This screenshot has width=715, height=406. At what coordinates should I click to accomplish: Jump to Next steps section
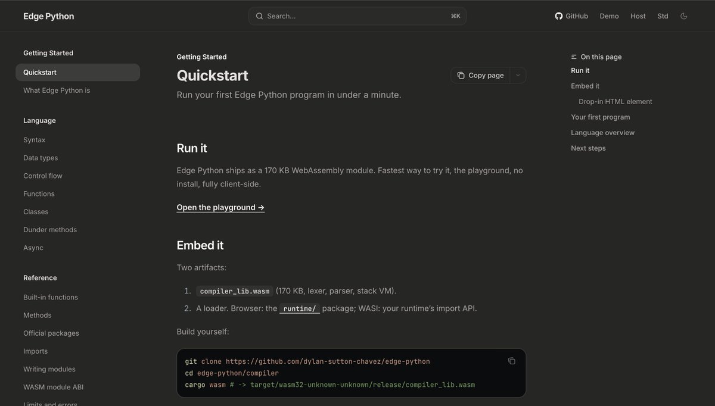click(x=588, y=148)
